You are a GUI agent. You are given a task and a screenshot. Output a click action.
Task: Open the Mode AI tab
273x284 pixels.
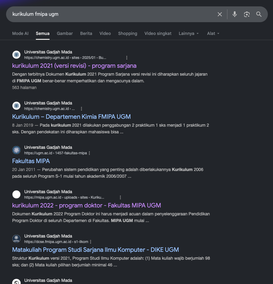click(20, 33)
